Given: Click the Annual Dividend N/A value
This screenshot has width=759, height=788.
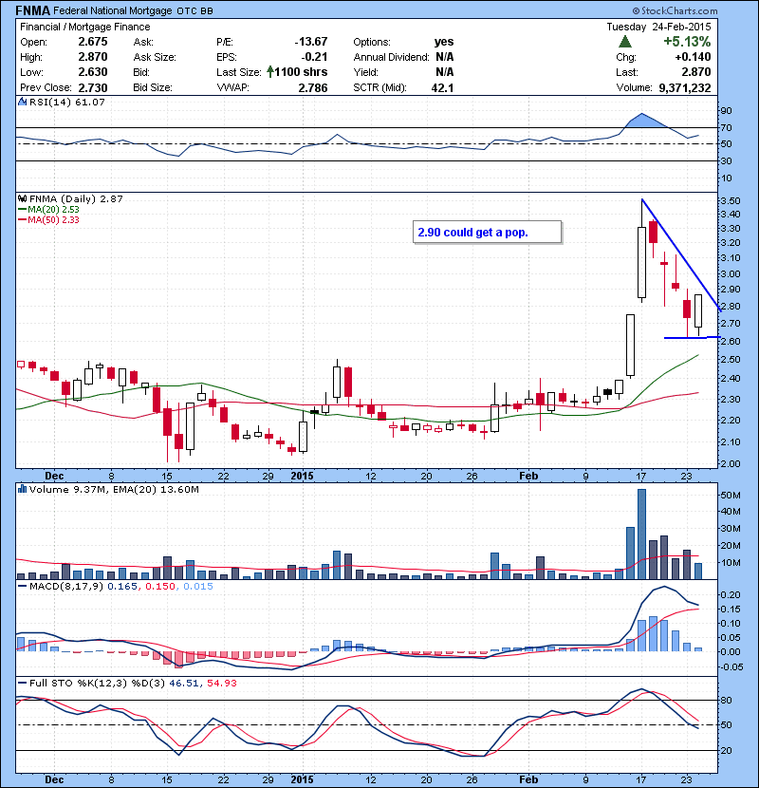Looking at the screenshot, I should 445,57.
